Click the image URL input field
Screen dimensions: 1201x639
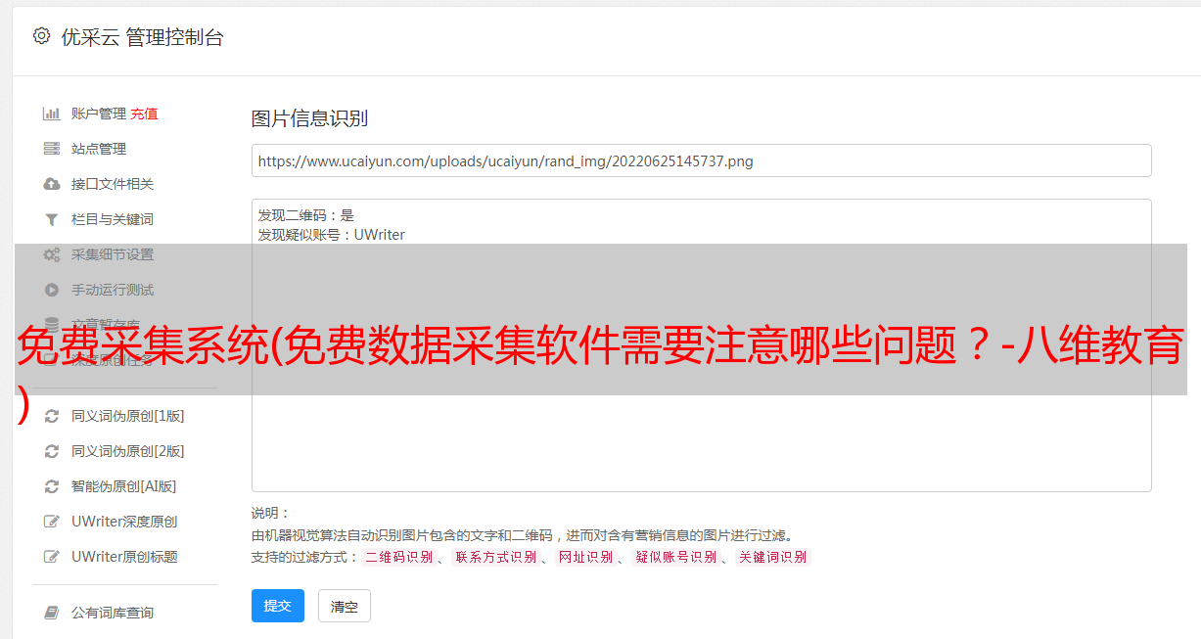(x=701, y=160)
